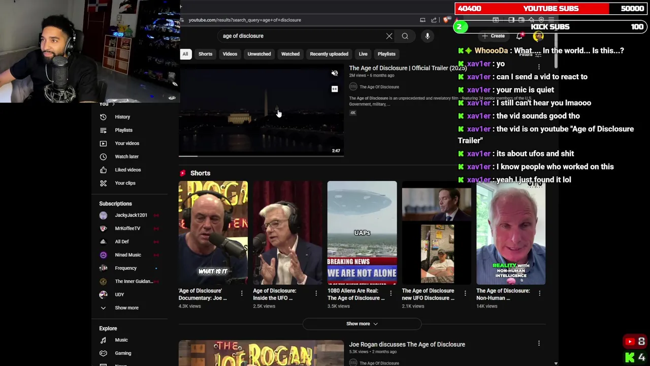Open more options for Joe Rogan discusses video
Screen dimensions: 650x366
(539, 344)
